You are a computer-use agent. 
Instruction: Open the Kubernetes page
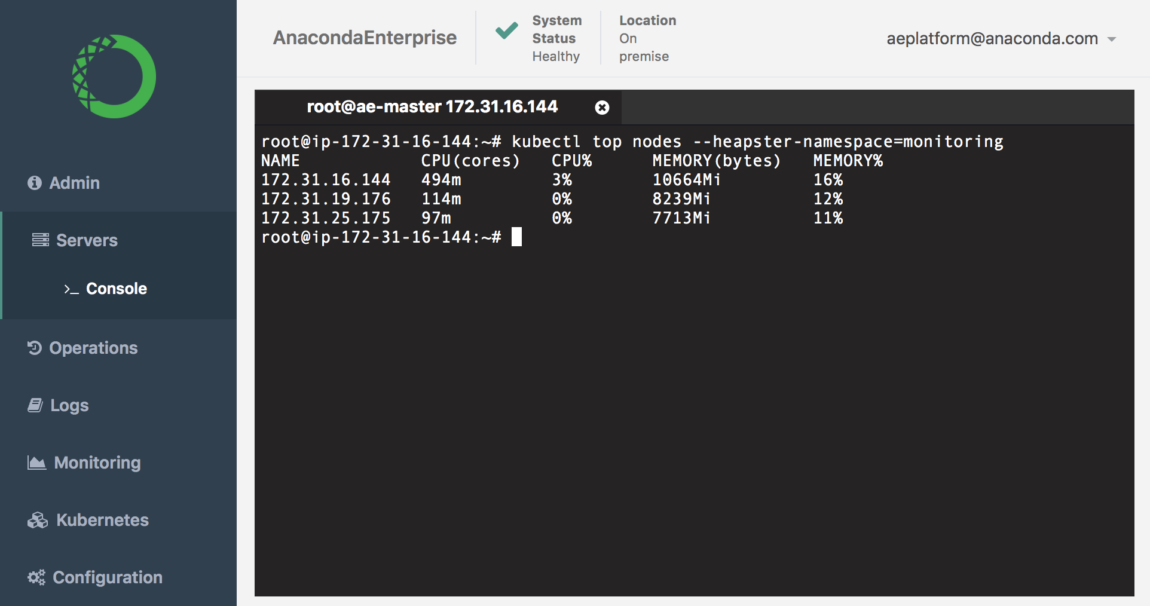pyautogui.click(x=102, y=520)
